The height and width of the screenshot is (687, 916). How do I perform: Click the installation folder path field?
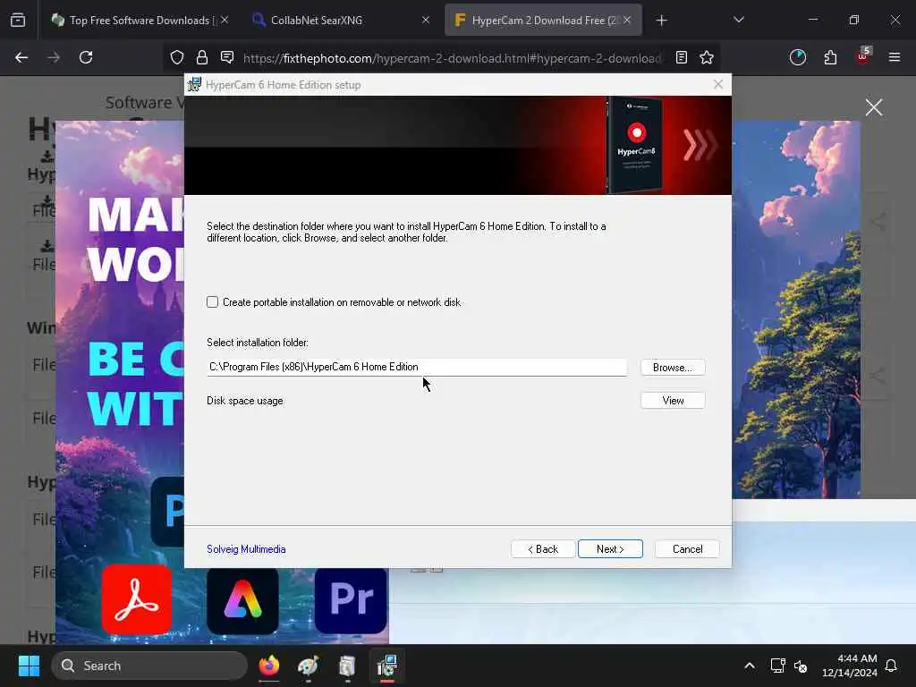click(417, 367)
